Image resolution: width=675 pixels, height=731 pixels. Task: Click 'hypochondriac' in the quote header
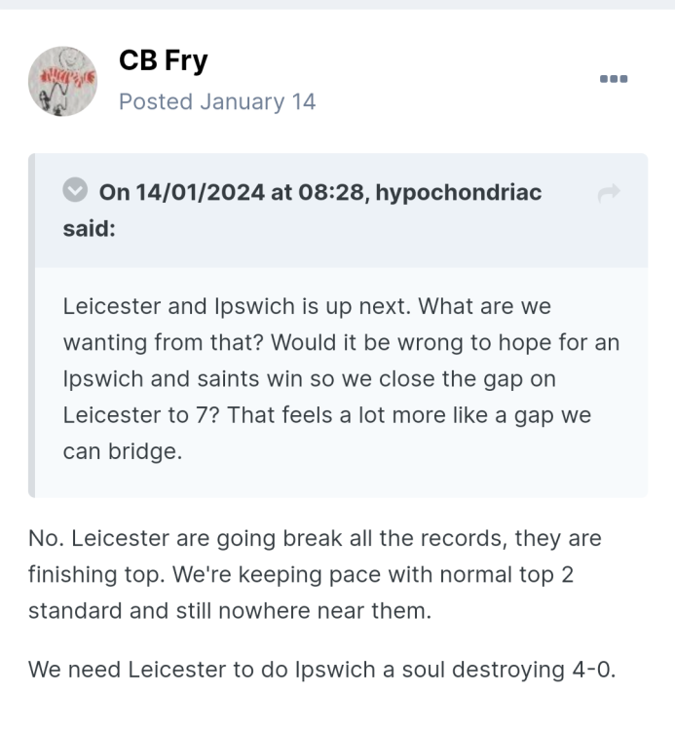point(458,192)
